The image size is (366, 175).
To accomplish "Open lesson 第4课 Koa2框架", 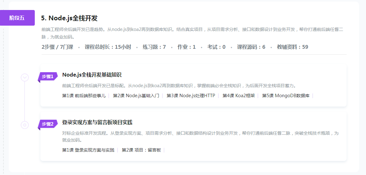I will pyautogui.click(x=238, y=96).
